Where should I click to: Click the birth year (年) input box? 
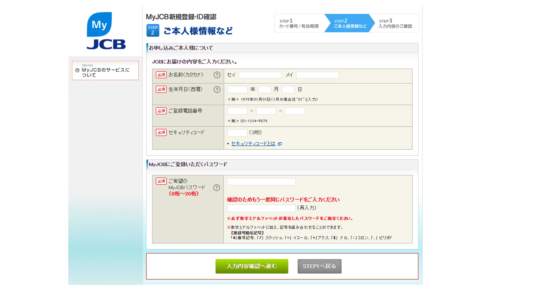[x=237, y=90]
